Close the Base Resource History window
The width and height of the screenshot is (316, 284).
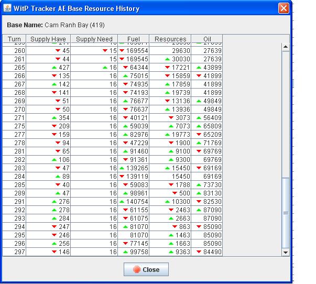tap(284, 8)
